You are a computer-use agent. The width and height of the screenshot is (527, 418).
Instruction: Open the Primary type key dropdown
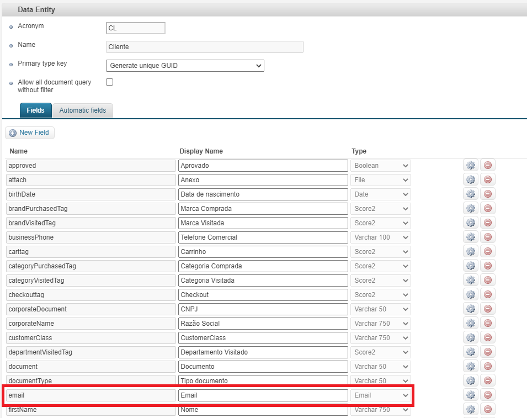click(x=185, y=66)
